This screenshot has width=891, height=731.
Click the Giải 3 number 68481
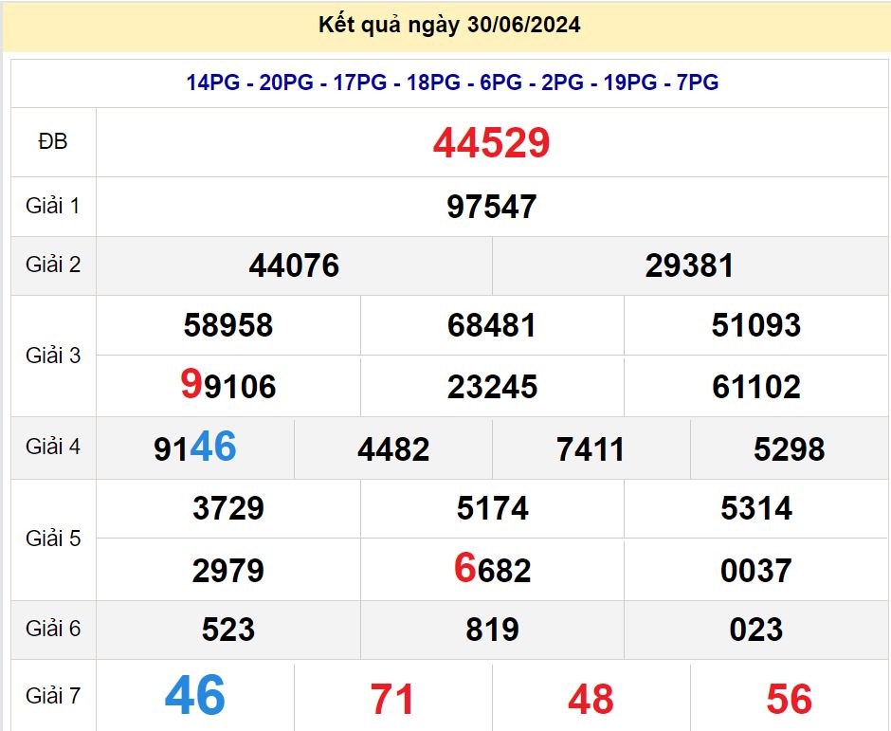pyautogui.click(x=491, y=326)
